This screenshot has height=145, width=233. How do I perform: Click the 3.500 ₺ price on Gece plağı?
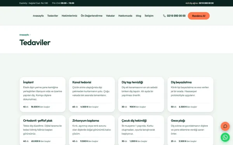(x=183, y=141)
